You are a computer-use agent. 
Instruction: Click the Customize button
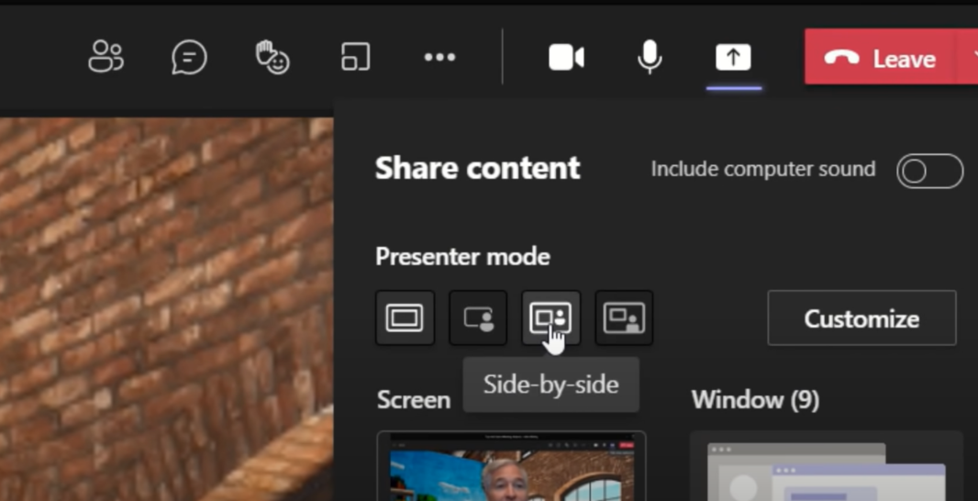coord(861,318)
